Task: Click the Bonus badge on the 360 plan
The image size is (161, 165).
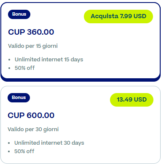Action: click(x=19, y=14)
